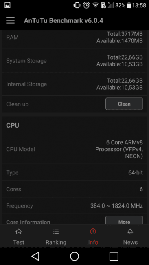Select the Internal Storage row
The width and height of the screenshot is (149, 265).
pyautogui.click(x=74, y=84)
